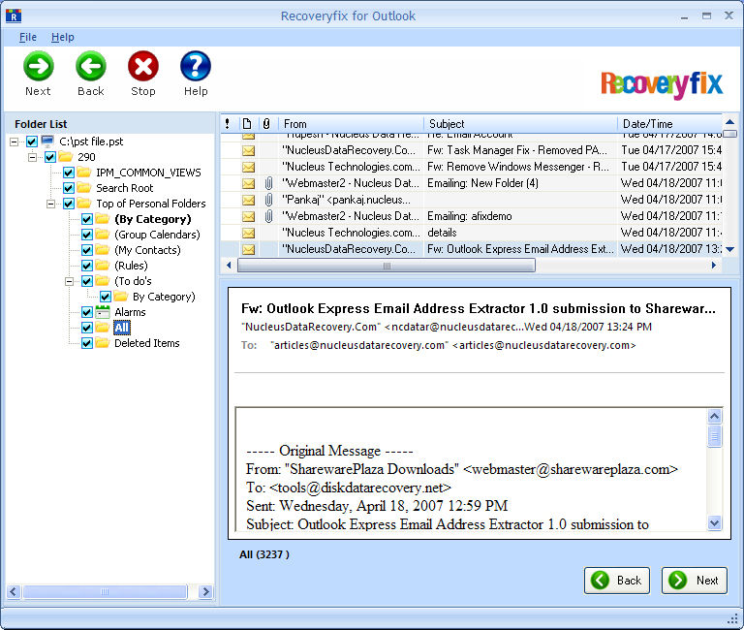Toggle the (Group Calendars) checkbox
This screenshot has height=630, width=744.
pos(87,235)
